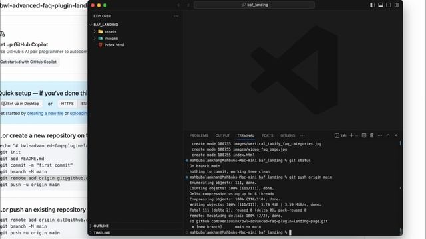
Task: Split the terminal pane
Action: (x=364, y=135)
